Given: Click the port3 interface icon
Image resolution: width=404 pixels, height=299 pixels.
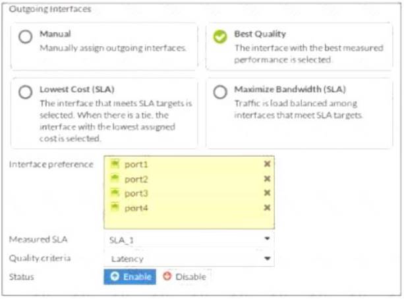Looking at the screenshot, I should tap(114, 193).
